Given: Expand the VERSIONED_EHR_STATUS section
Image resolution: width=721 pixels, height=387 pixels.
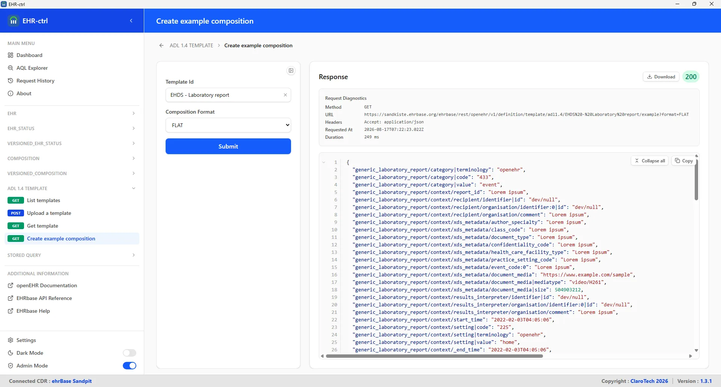Looking at the screenshot, I should click(x=71, y=143).
